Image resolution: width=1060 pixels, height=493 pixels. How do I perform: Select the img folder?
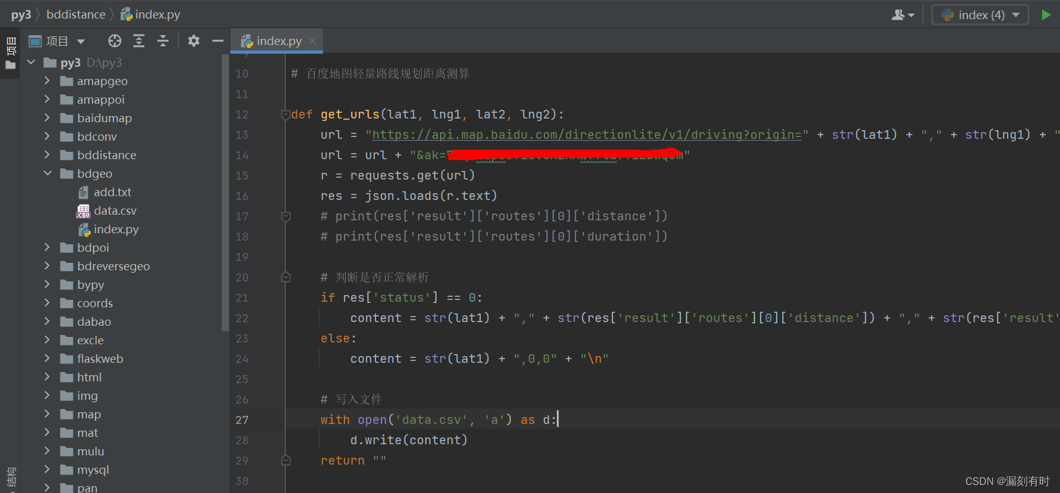point(79,396)
